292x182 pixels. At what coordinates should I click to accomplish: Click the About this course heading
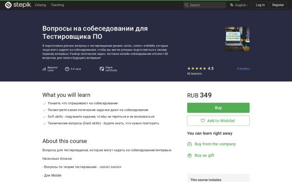(65, 141)
